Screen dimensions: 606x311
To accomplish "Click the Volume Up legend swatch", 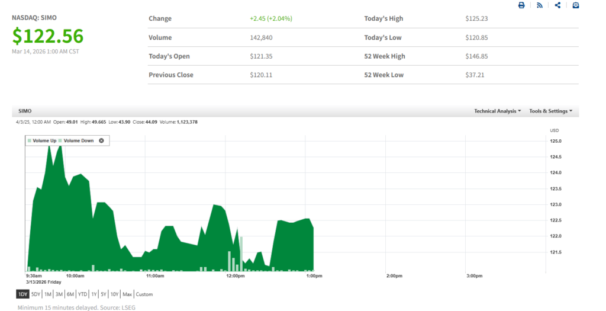I will coord(30,140).
